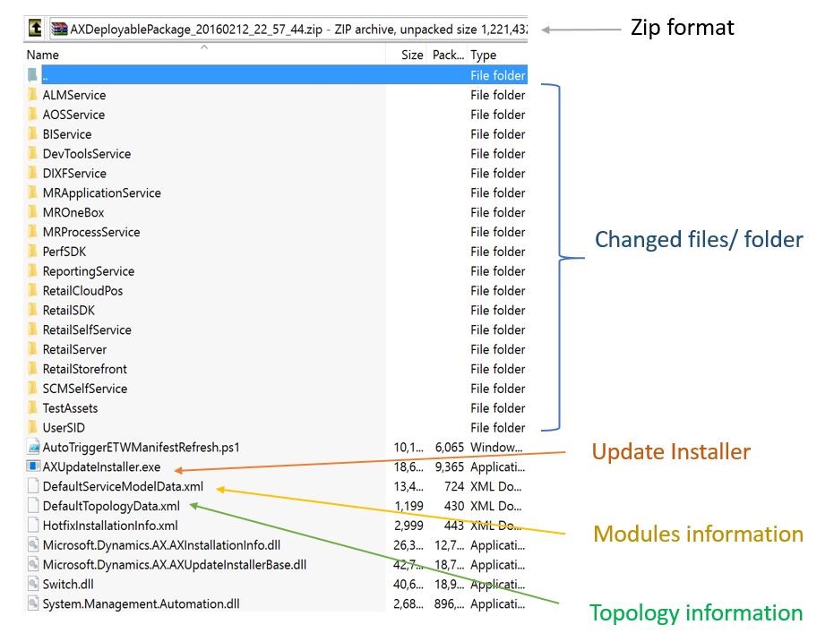Click the System.Management.Automation.dll library icon

coord(32,603)
